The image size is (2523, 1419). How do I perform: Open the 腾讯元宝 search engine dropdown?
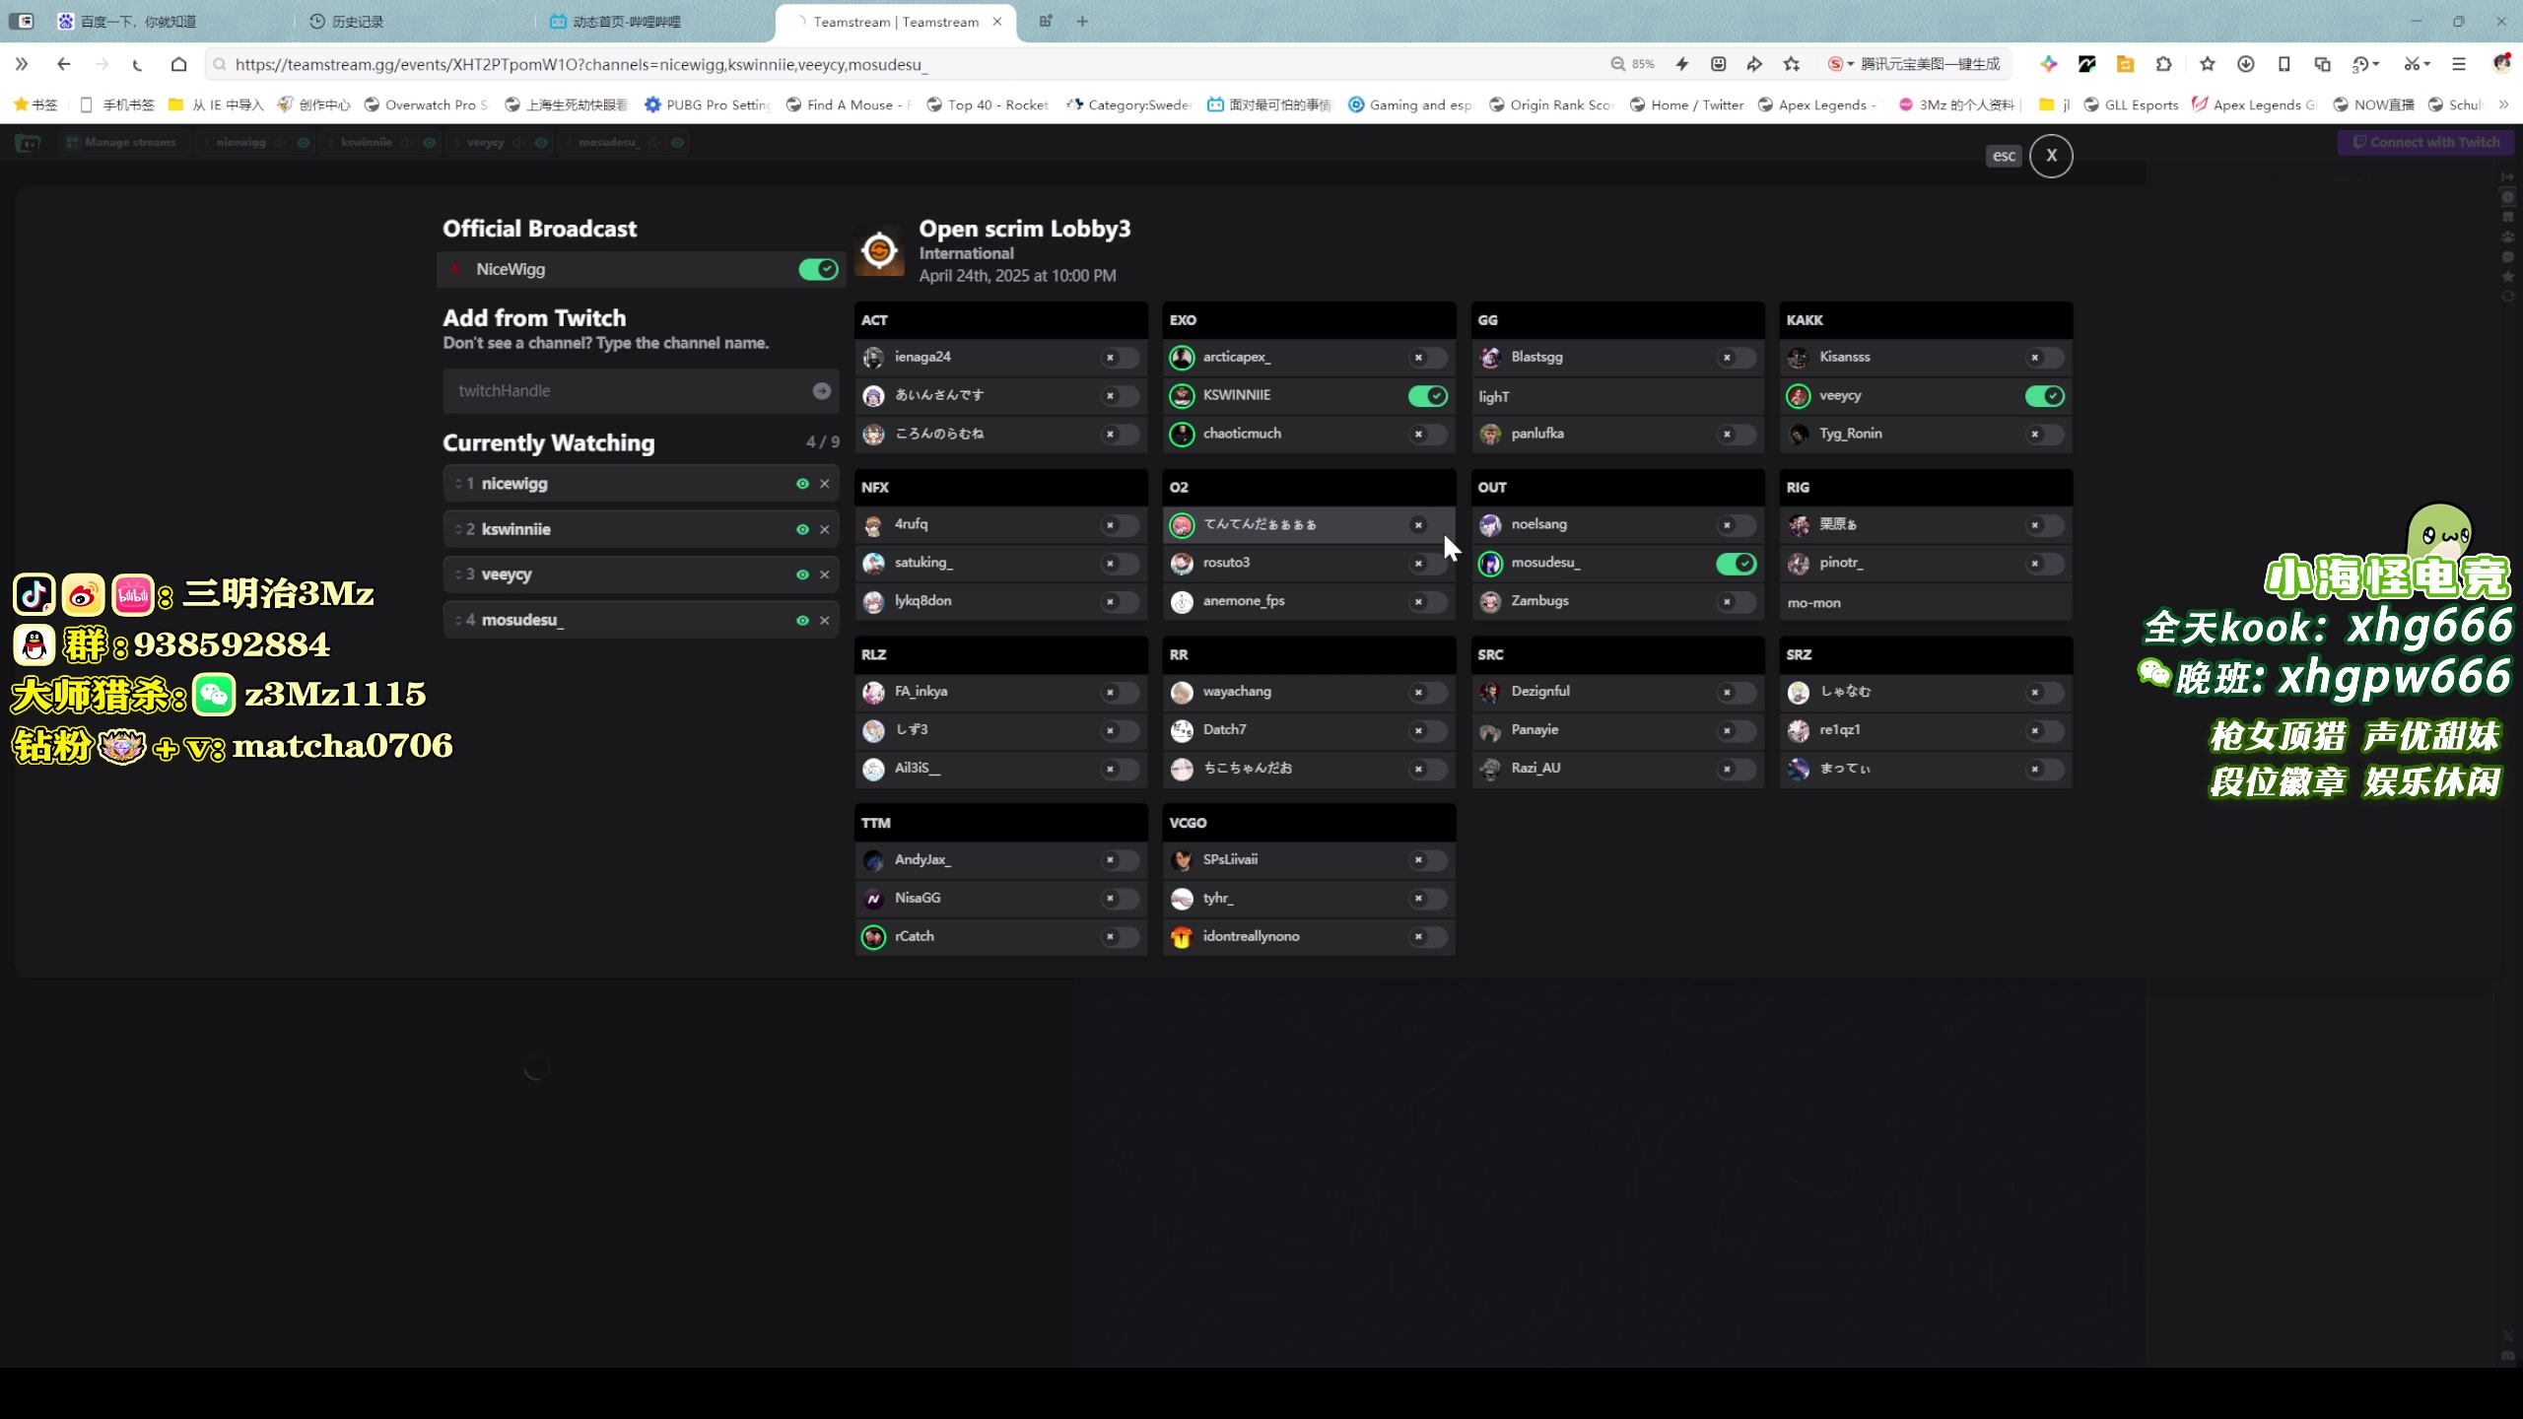1841,64
